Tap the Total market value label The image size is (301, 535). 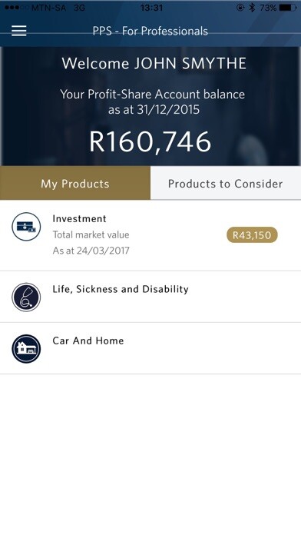pos(91,235)
